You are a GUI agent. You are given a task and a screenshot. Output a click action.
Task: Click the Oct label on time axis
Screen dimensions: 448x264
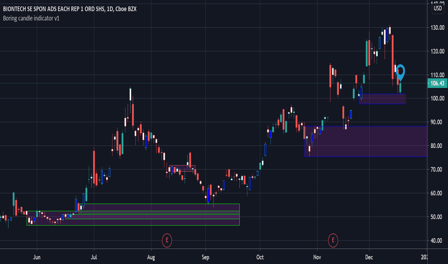[x=260, y=257]
